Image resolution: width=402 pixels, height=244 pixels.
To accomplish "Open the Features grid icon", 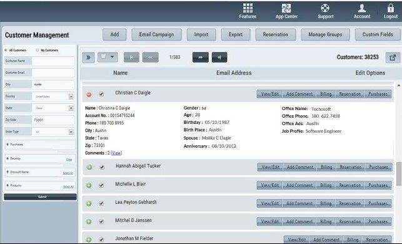I will pos(248,8).
